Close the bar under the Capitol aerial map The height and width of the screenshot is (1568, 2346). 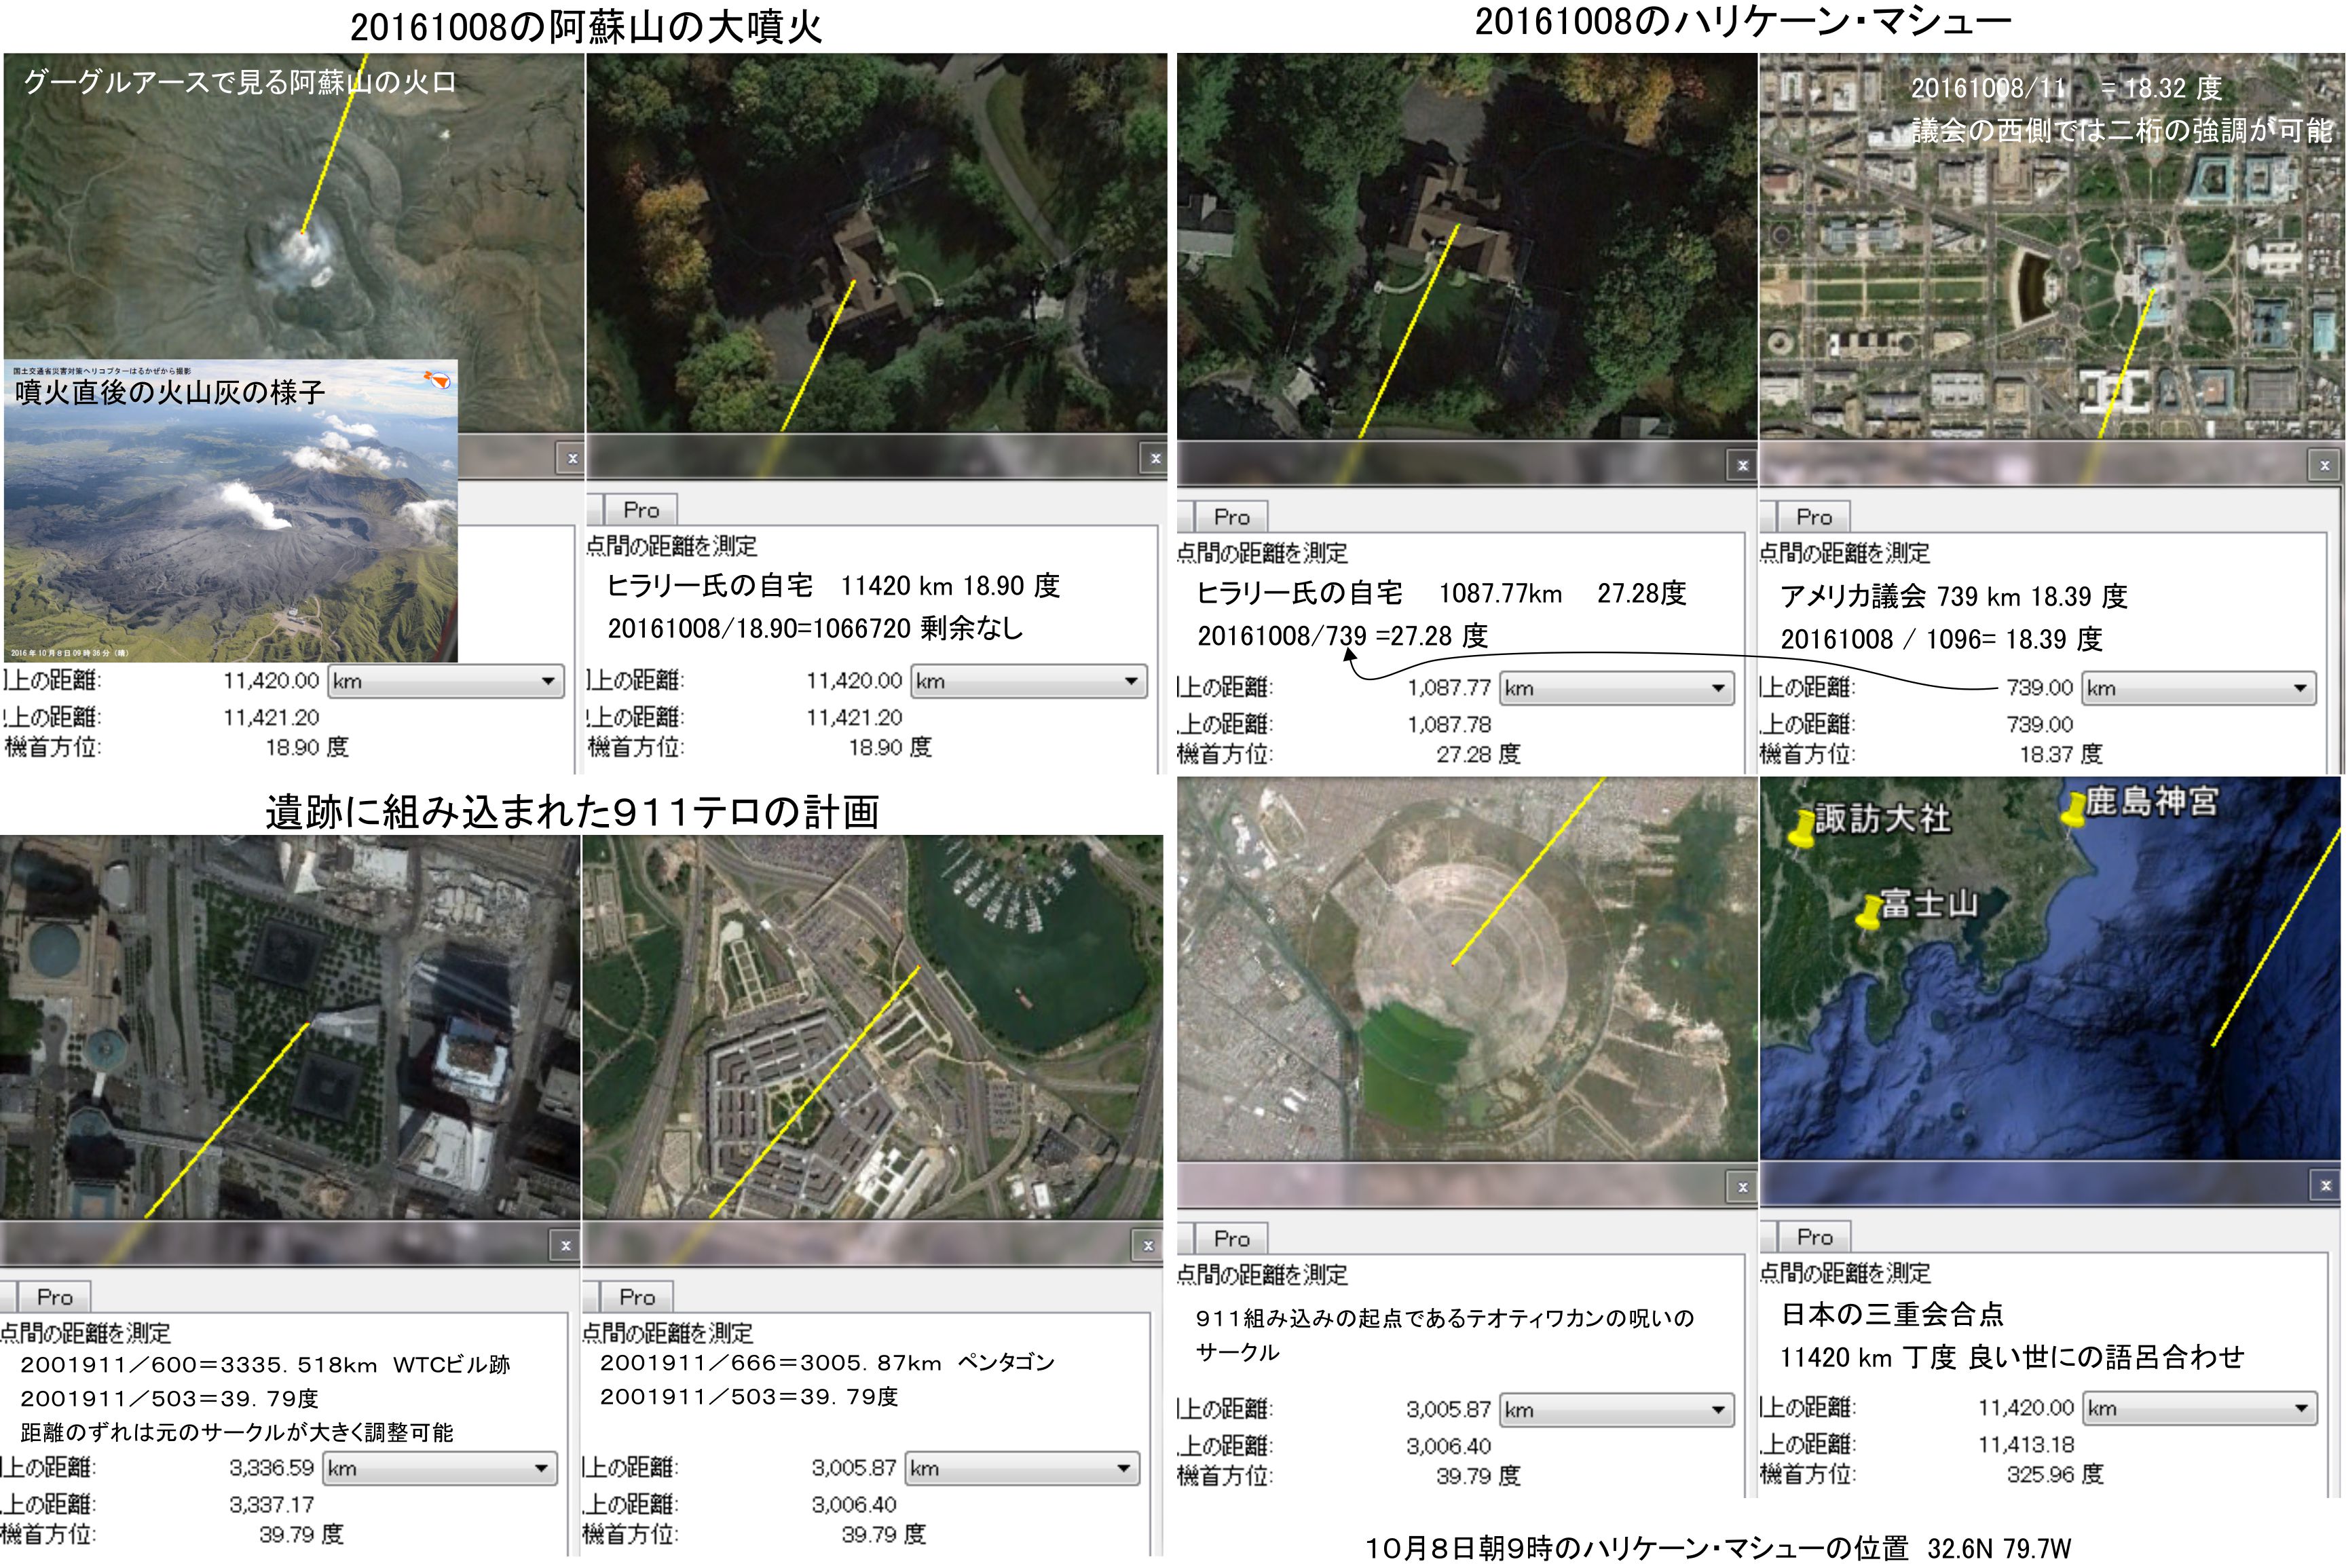(x=2324, y=465)
